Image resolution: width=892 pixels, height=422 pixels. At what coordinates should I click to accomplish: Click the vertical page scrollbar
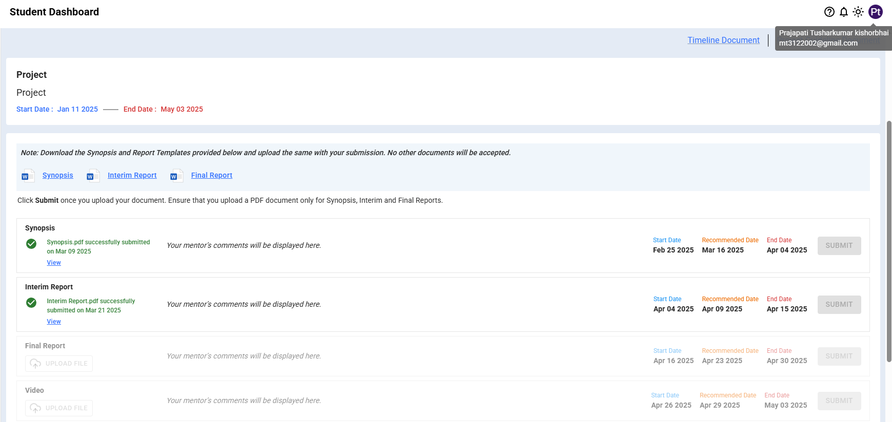889,241
